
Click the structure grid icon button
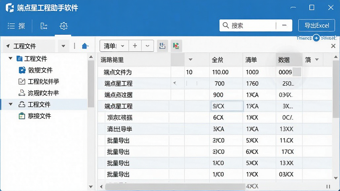click(x=162, y=46)
